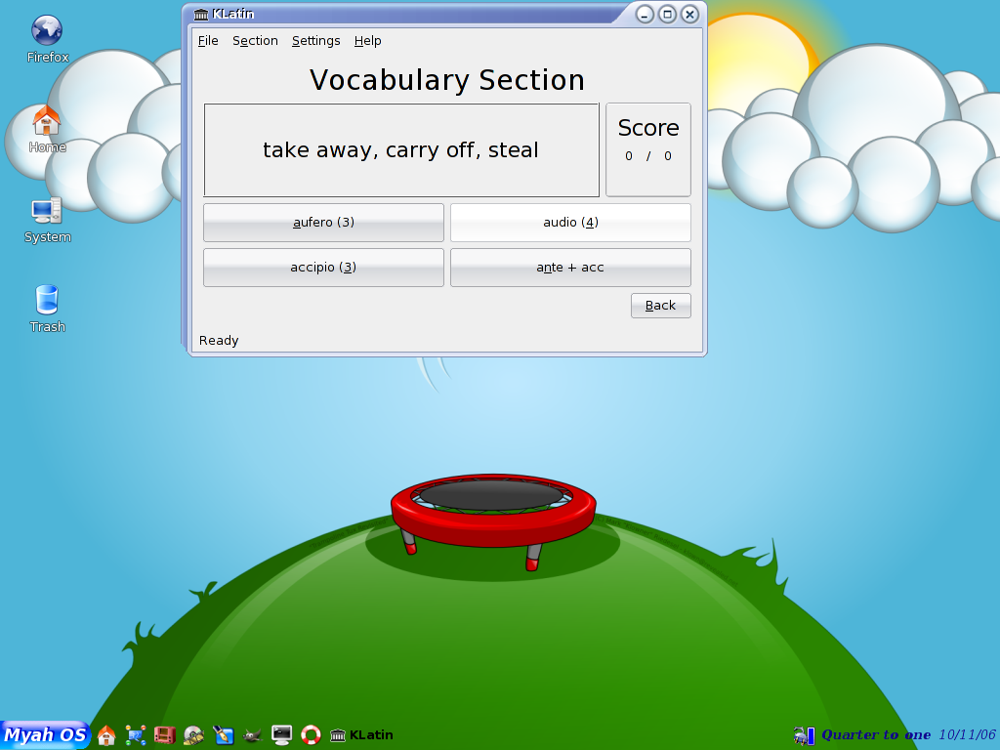Open the System desktop icon
Viewport: 1000px width, 750px height.
[47, 220]
